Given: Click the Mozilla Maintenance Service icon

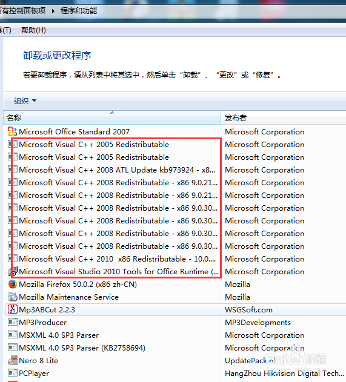Looking at the screenshot, I should (13, 297).
